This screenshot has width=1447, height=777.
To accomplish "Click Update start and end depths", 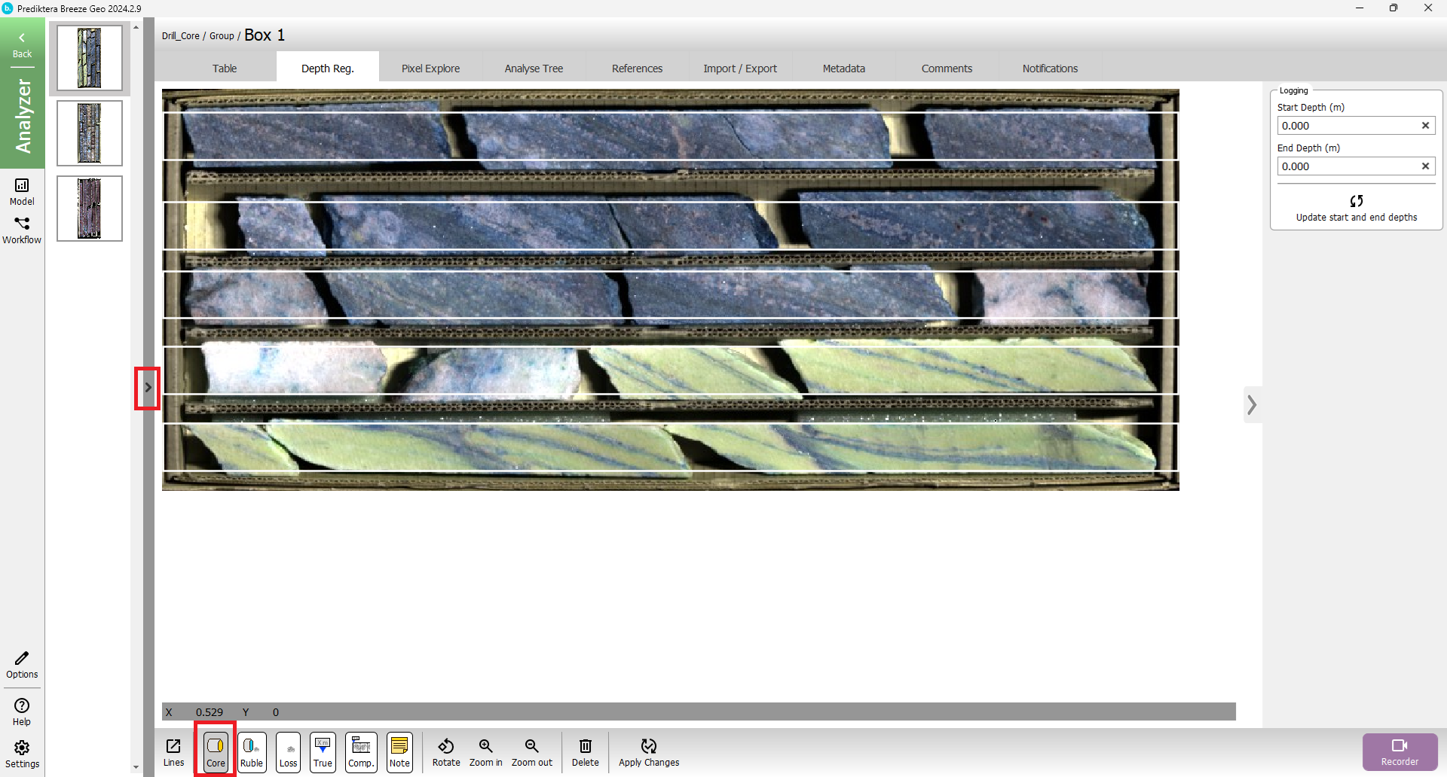I will [1355, 208].
